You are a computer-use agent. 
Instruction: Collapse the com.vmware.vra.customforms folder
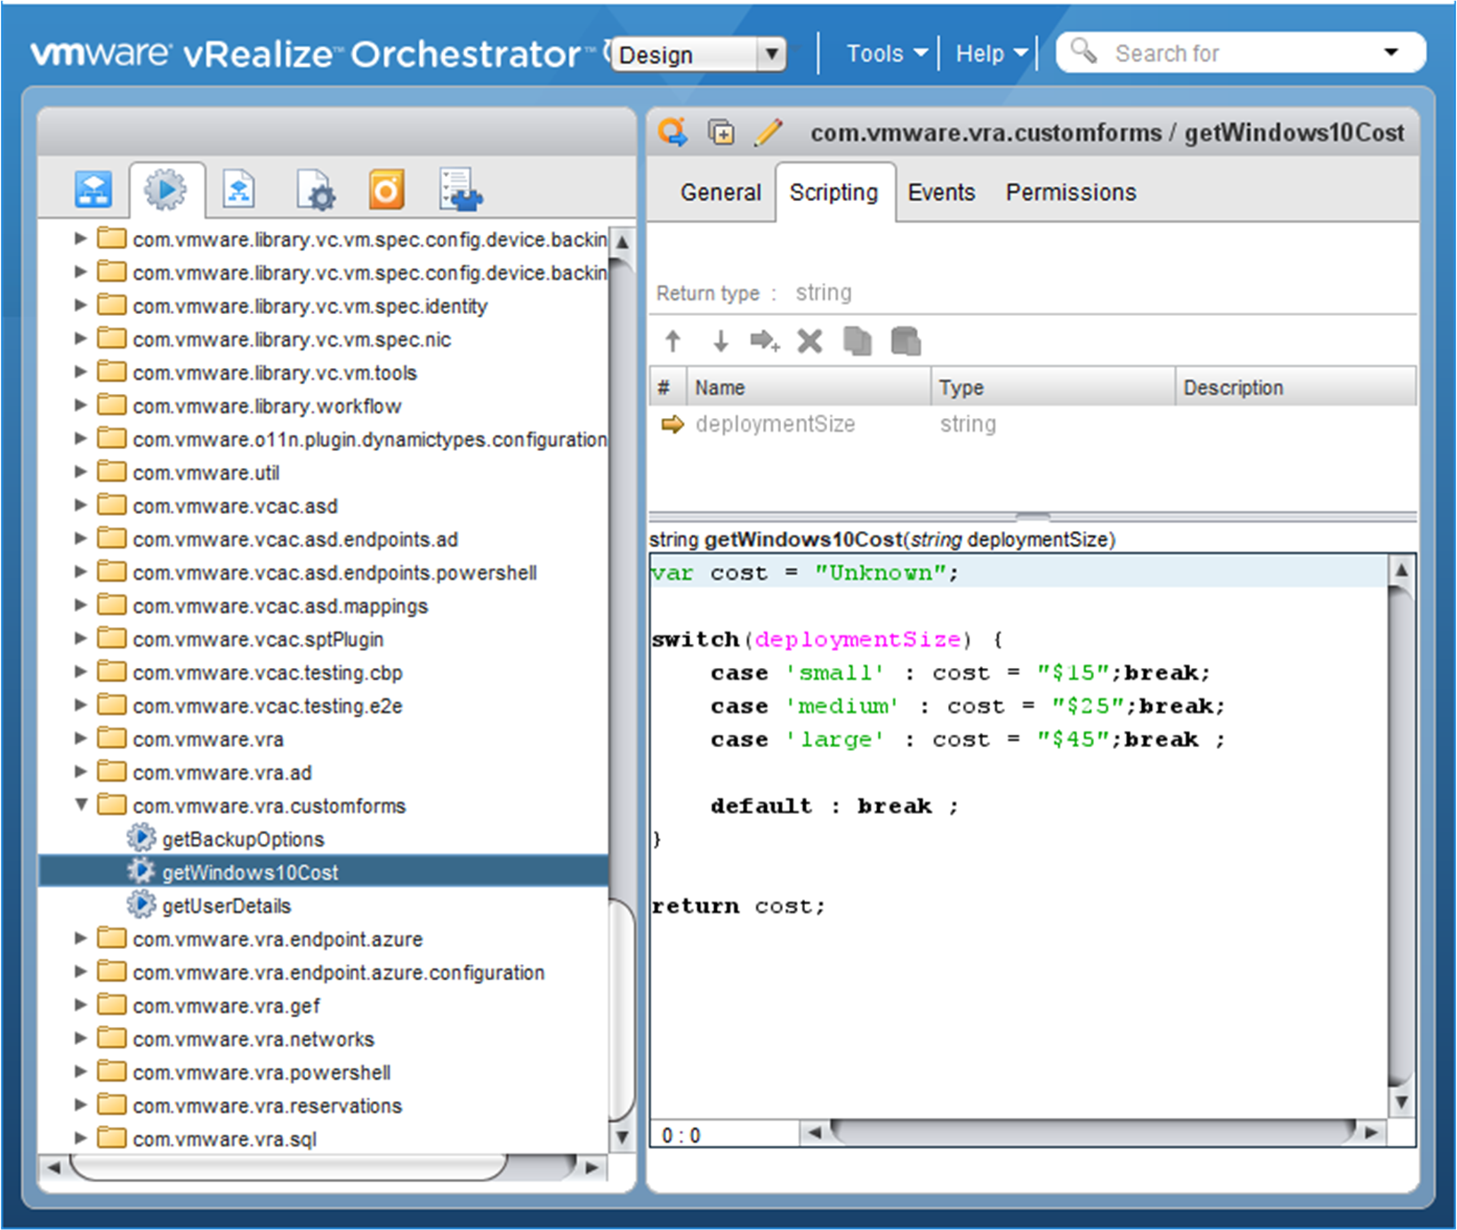81,805
